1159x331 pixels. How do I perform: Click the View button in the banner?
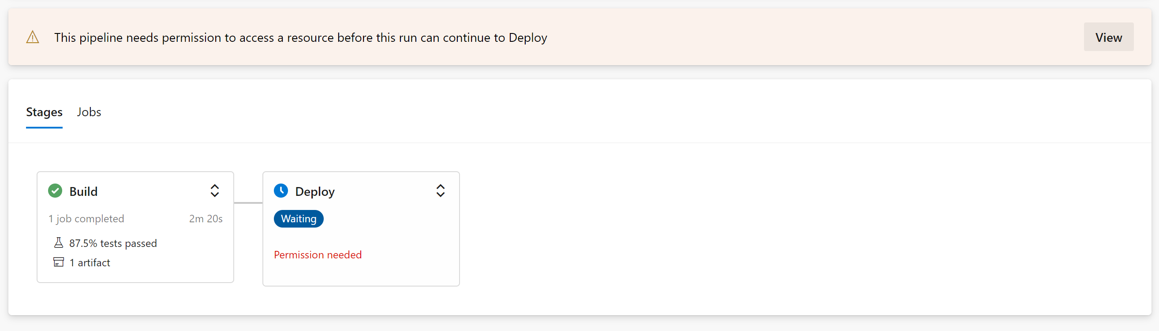pos(1108,37)
